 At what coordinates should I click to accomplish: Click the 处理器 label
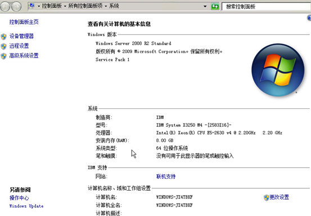(x=104, y=133)
